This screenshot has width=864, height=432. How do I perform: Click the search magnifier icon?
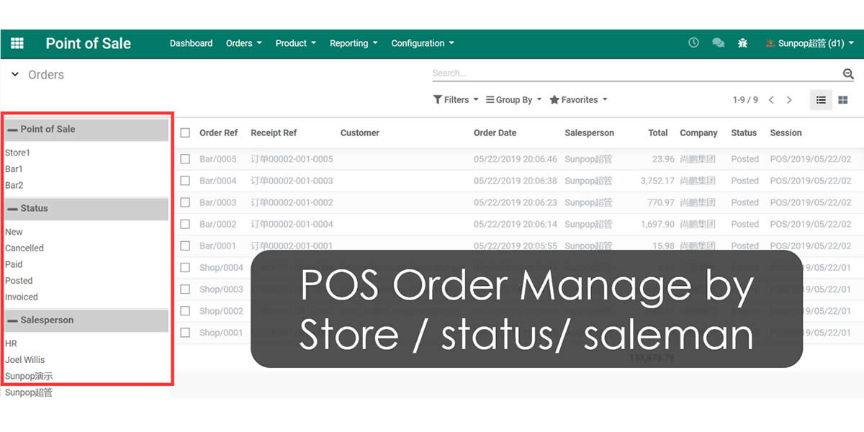(x=848, y=73)
